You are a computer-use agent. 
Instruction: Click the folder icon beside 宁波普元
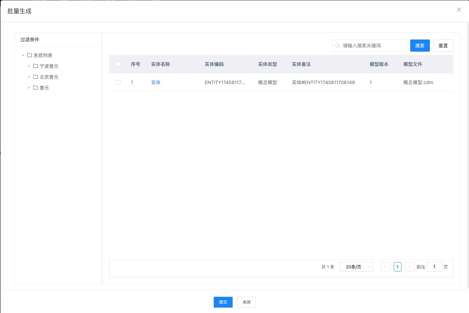pos(36,66)
